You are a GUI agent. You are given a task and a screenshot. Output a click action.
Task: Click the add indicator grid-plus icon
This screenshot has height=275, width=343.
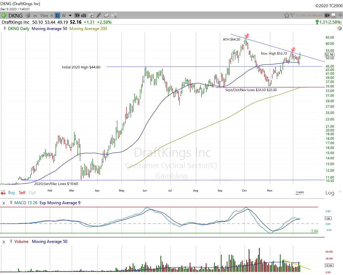91,15
